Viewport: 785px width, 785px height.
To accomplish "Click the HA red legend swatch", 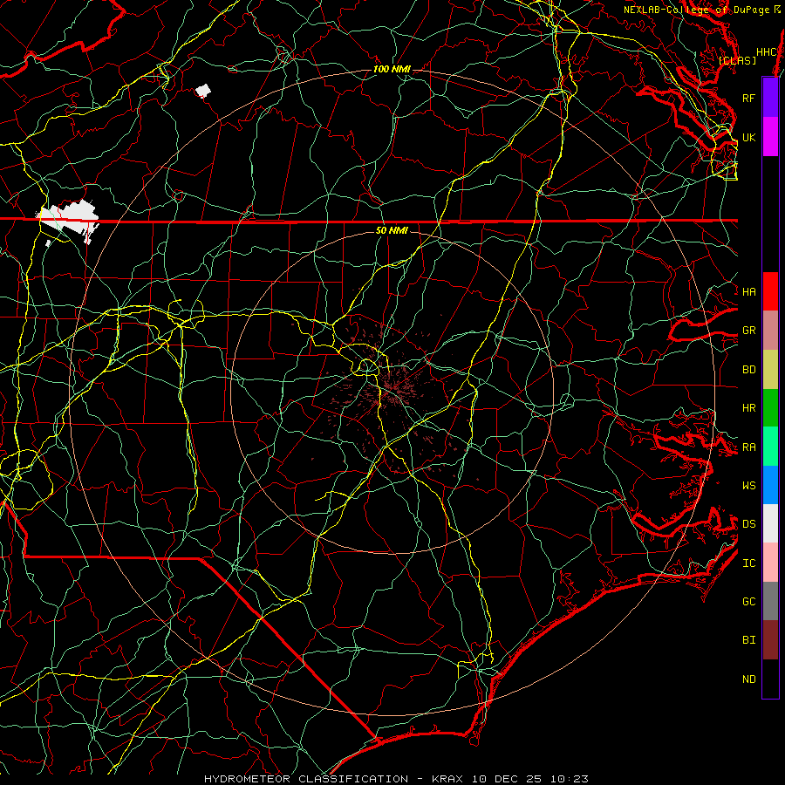I will (x=770, y=291).
